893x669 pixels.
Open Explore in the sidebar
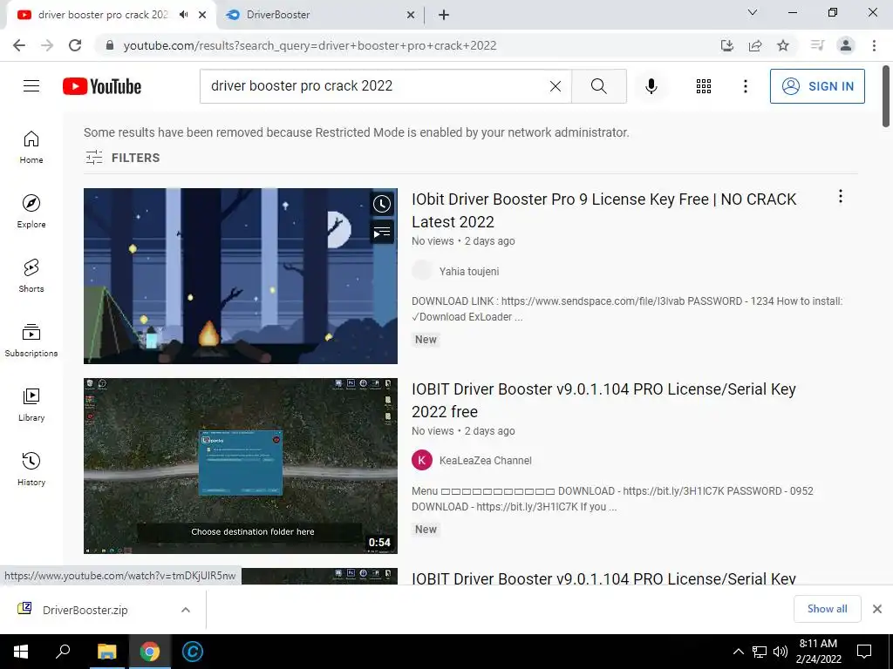31,212
